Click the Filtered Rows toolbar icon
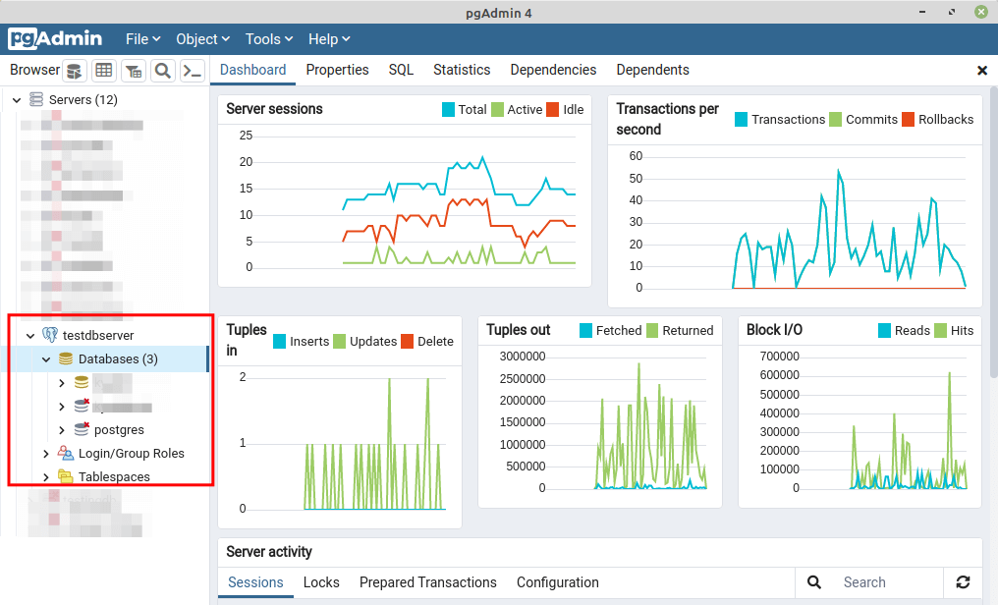Screen dimensions: 998x605 pyautogui.click(x=134, y=71)
